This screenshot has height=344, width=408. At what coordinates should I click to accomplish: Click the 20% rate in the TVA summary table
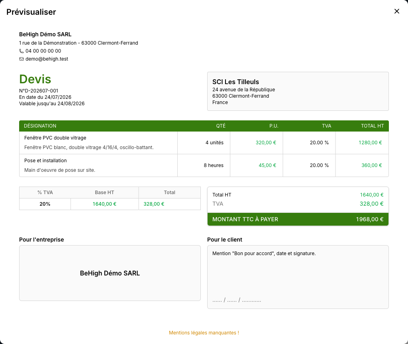click(45, 204)
